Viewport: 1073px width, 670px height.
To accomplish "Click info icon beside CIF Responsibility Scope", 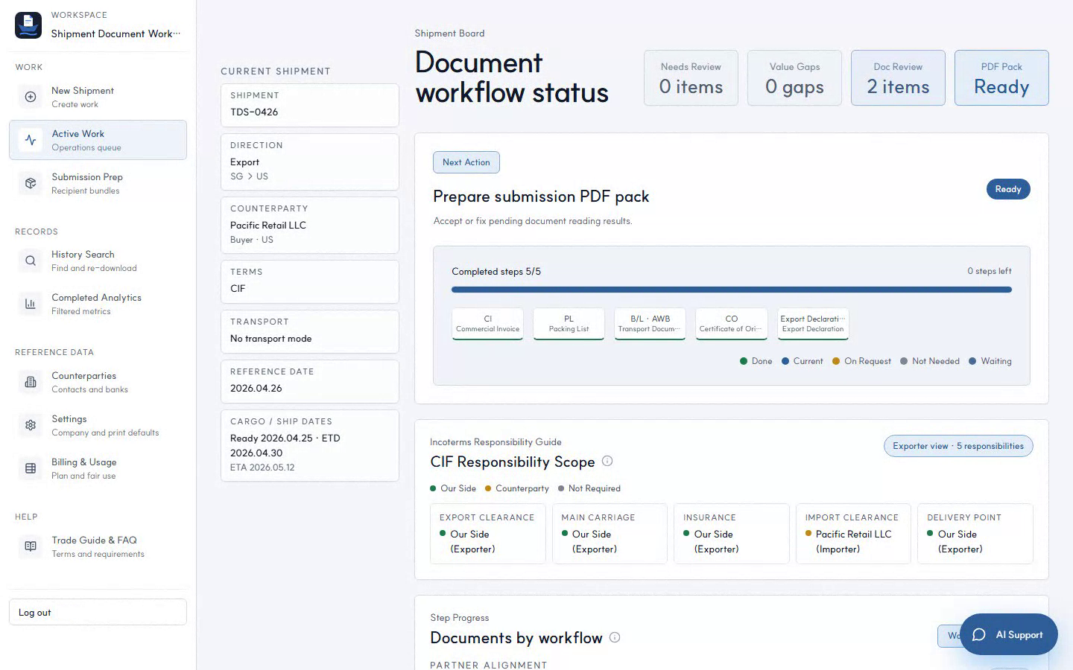I will pyautogui.click(x=607, y=461).
